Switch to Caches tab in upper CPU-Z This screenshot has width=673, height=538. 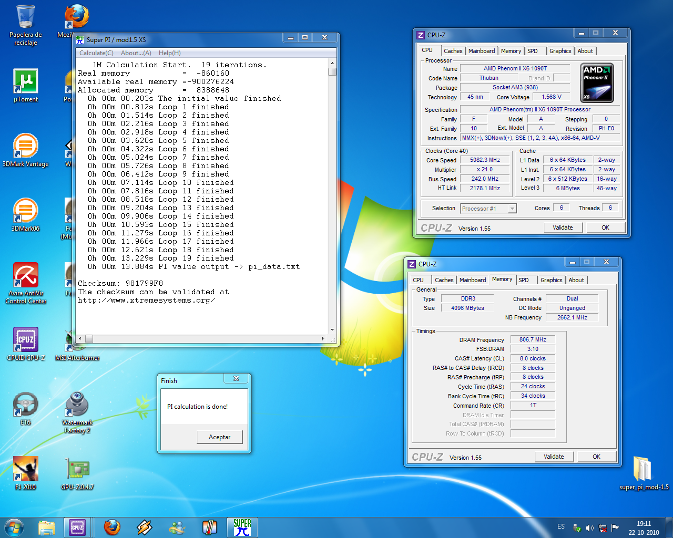[x=453, y=51]
